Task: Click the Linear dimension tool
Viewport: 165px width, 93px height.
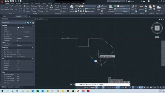Action: 63,6
